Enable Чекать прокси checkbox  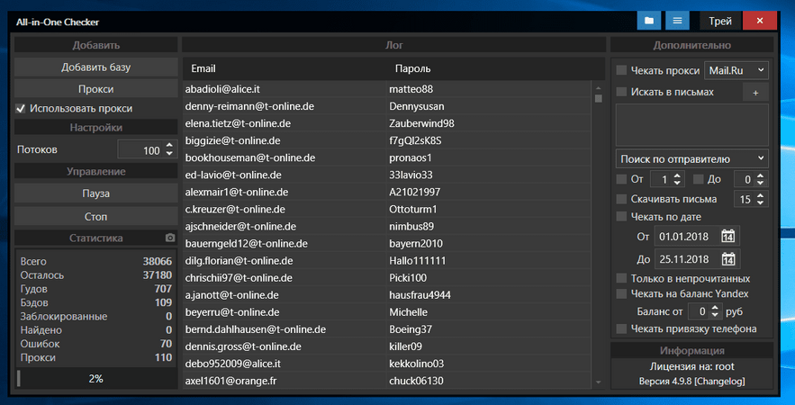[x=621, y=70]
